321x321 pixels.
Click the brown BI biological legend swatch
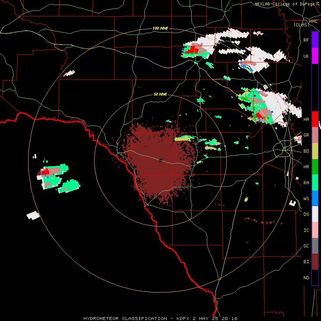[315, 262]
